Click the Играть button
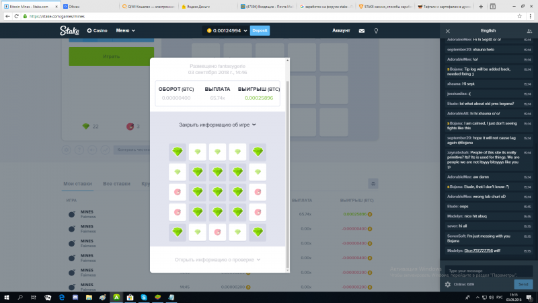 click(x=111, y=57)
